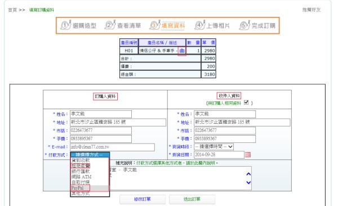Viewport: 338px width, 206px height.
Task: Click the product name 情侶公仔 & 手牽手
Action: tap(157, 51)
